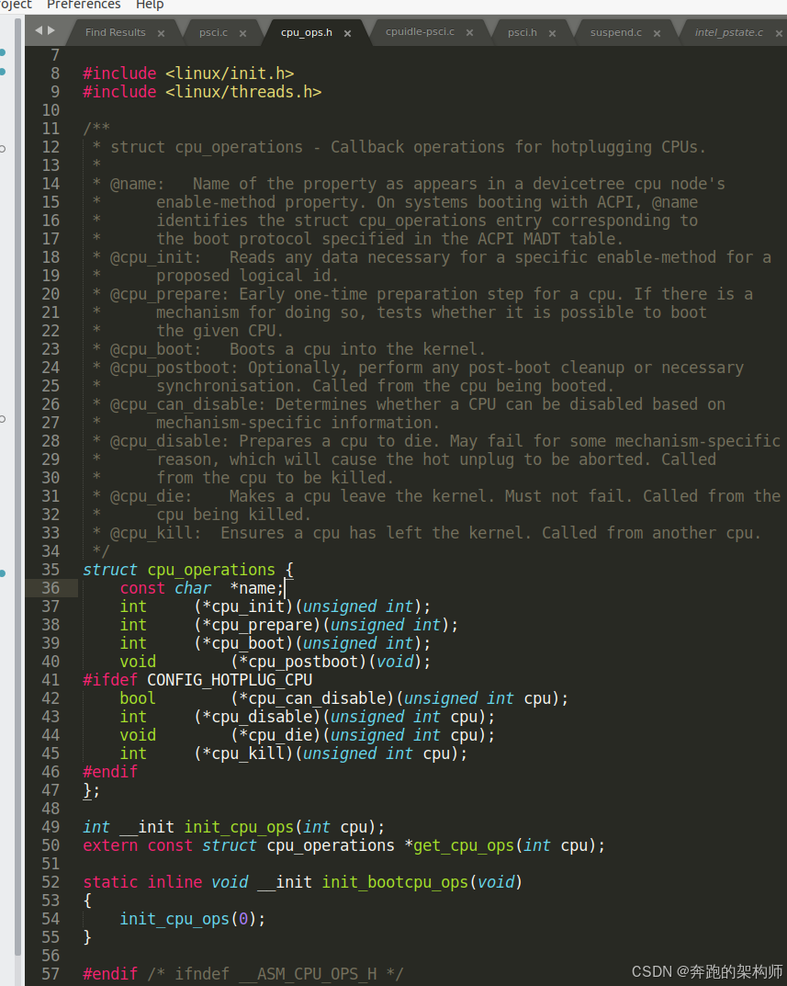Viewport: 787px width, 986px height.
Task: Click line number 36 in gutter
Action: [51, 588]
